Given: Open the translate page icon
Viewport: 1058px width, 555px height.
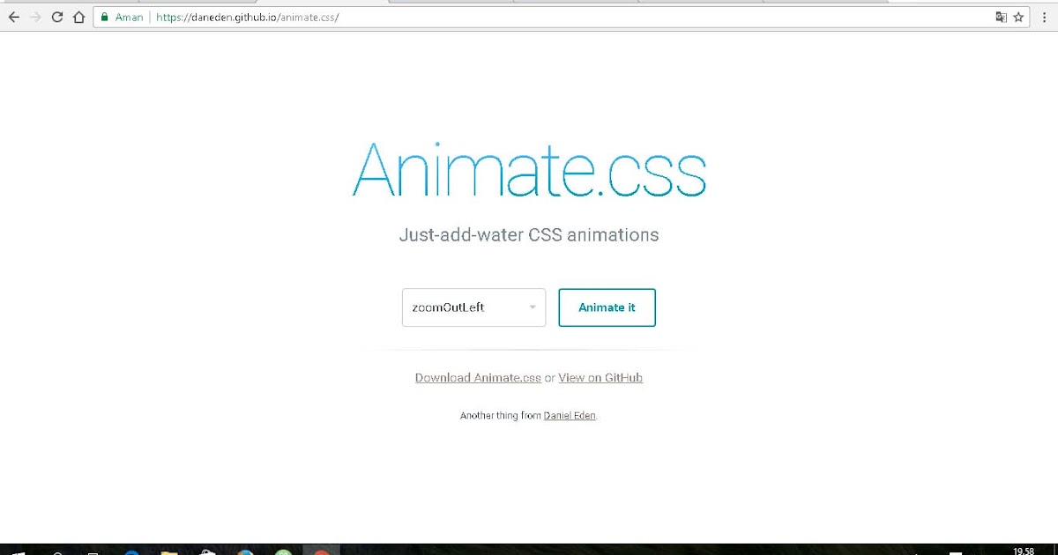Looking at the screenshot, I should [x=1001, y=17].
